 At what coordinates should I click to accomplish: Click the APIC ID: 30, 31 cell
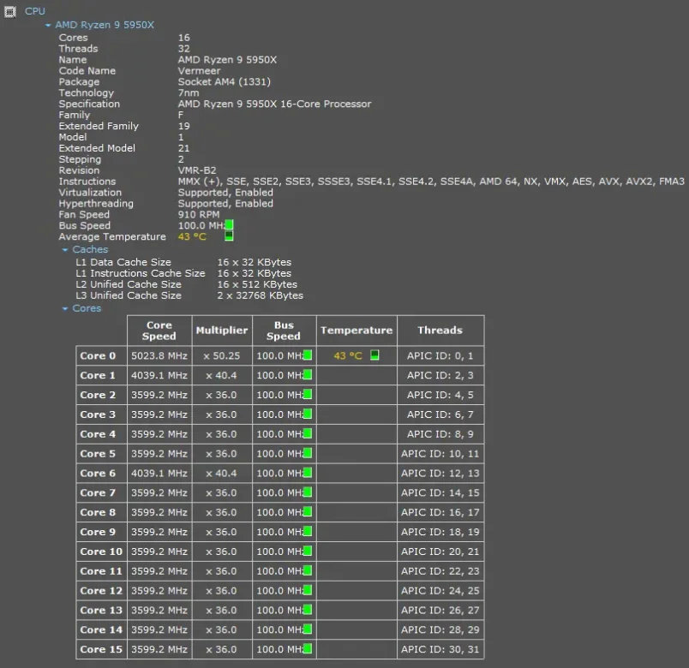pos(440,649)
